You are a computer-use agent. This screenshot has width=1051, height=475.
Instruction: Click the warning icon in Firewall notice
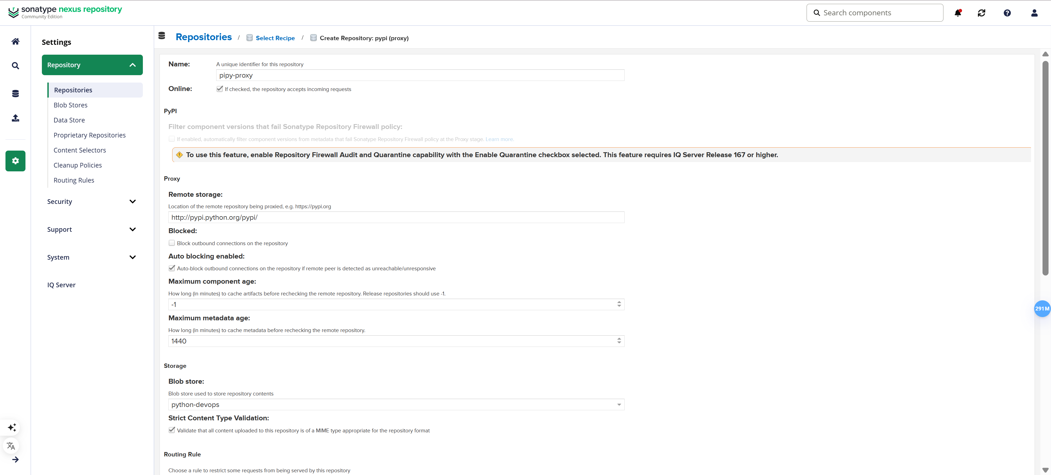179,155
